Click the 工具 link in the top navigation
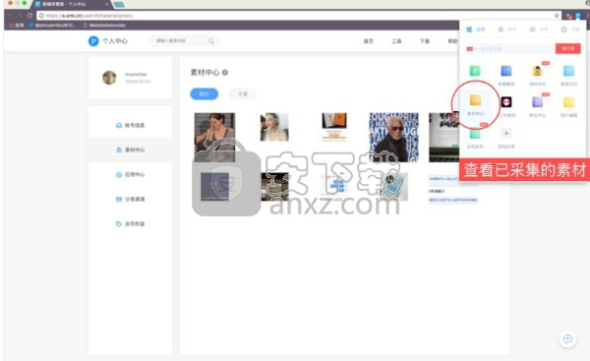 pyautogui.click(x=396, y=41)
